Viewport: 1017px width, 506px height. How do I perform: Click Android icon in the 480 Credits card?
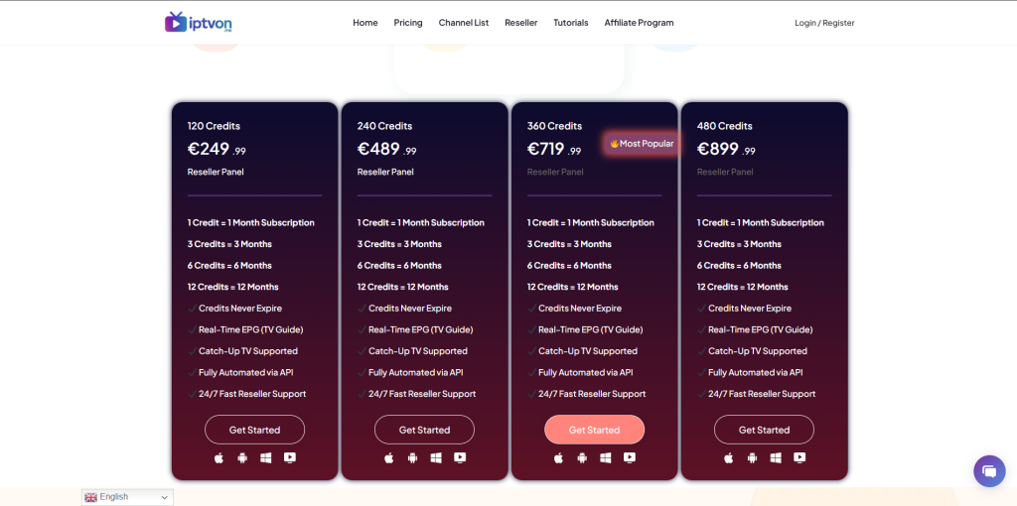(x=752, y=457)
